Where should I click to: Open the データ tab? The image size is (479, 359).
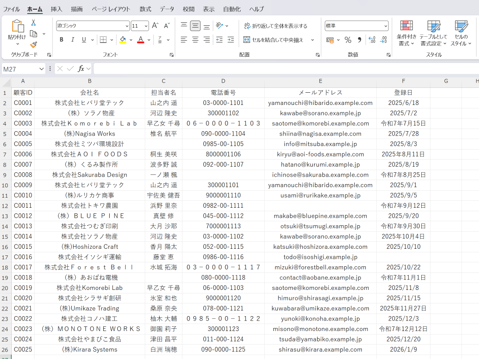coord(167,9)
